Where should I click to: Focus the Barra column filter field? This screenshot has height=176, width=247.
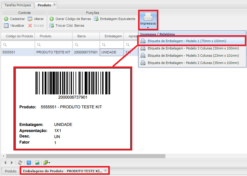[86, 45]
